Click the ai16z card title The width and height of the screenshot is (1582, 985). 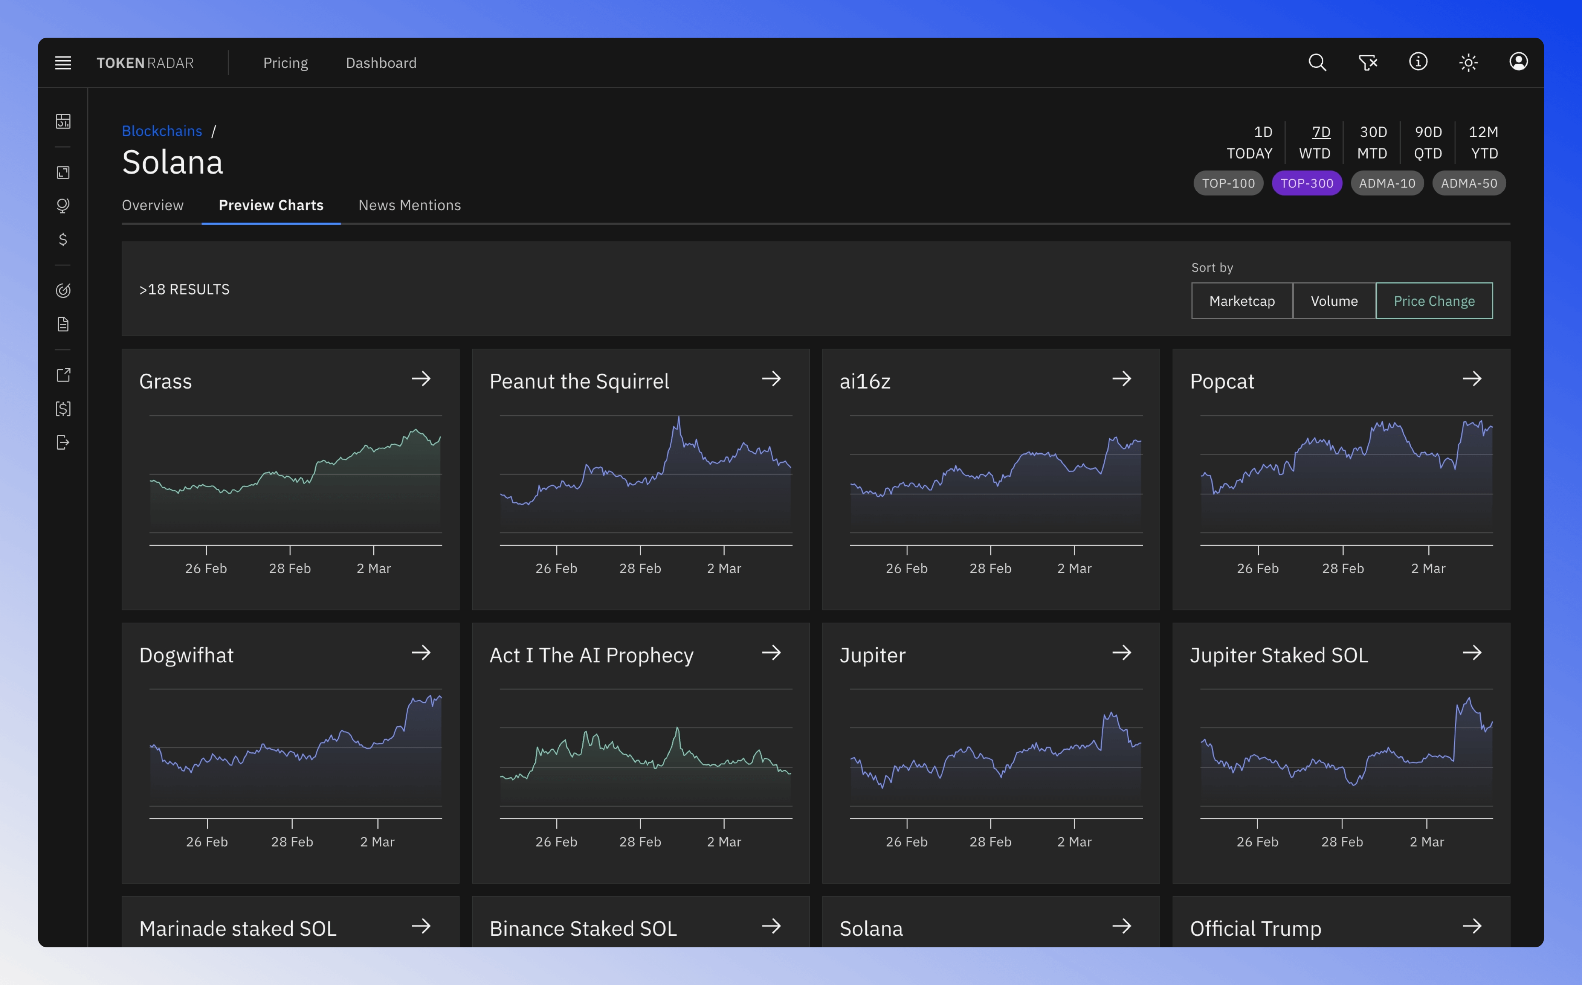[864, 381]
